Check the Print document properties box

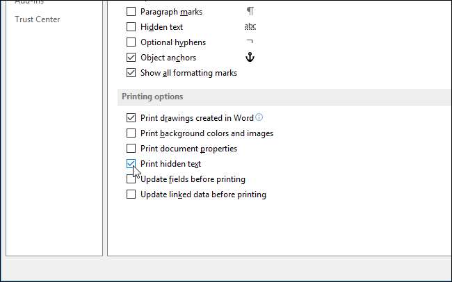pos(131,149)
